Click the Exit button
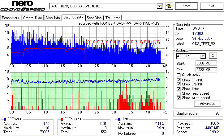The width and height of the screenshot is (224, 136). tap(211, 6)
